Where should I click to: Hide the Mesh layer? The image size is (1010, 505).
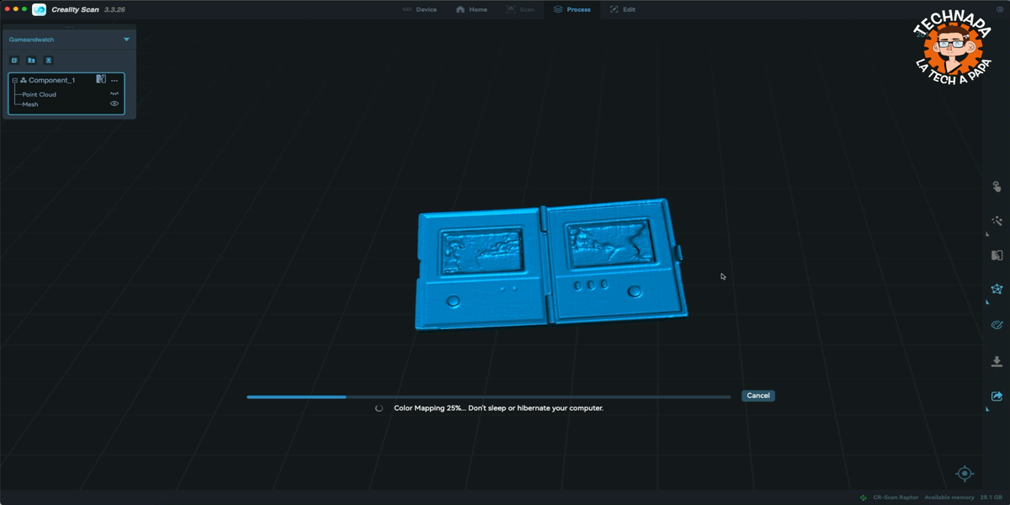tap(114, 104)
